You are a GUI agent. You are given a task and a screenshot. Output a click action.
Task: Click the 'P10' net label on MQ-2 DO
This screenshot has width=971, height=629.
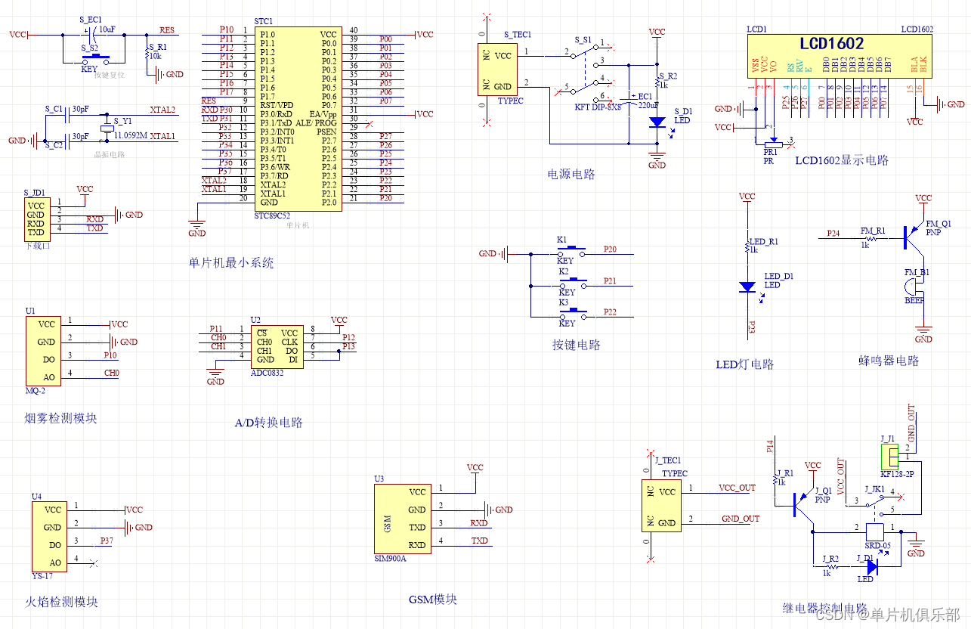tap(111, 355)
